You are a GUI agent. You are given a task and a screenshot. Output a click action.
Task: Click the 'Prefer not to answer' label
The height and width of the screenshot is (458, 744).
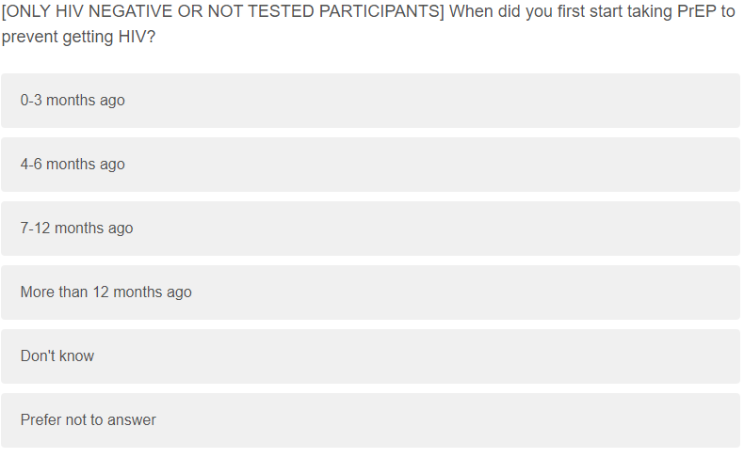(89, 420)
